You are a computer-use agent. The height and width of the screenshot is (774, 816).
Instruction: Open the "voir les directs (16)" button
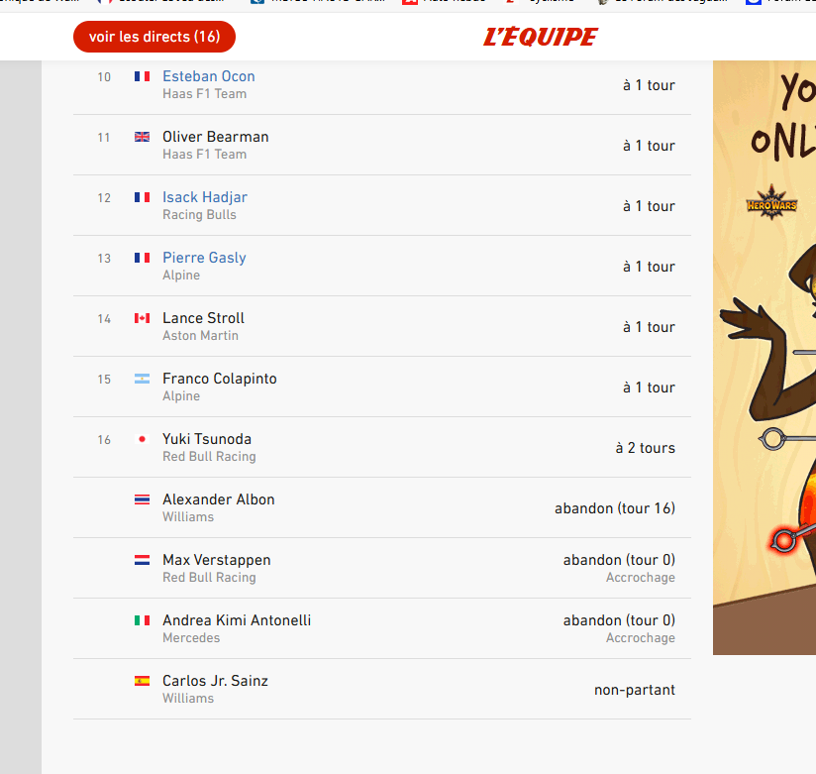(x=154, y=37)
